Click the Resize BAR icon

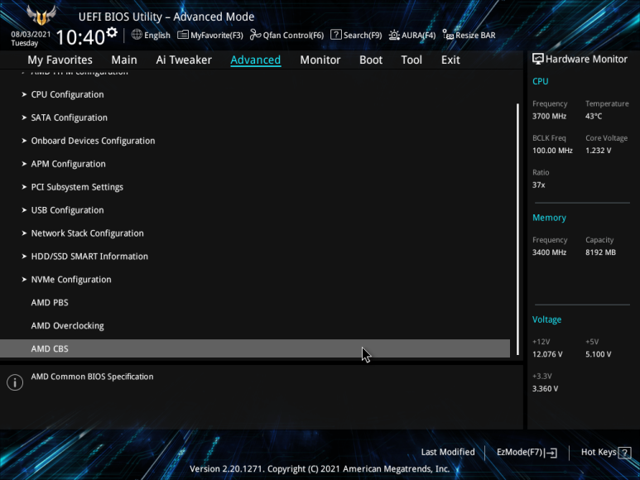(x=448, y=35)
